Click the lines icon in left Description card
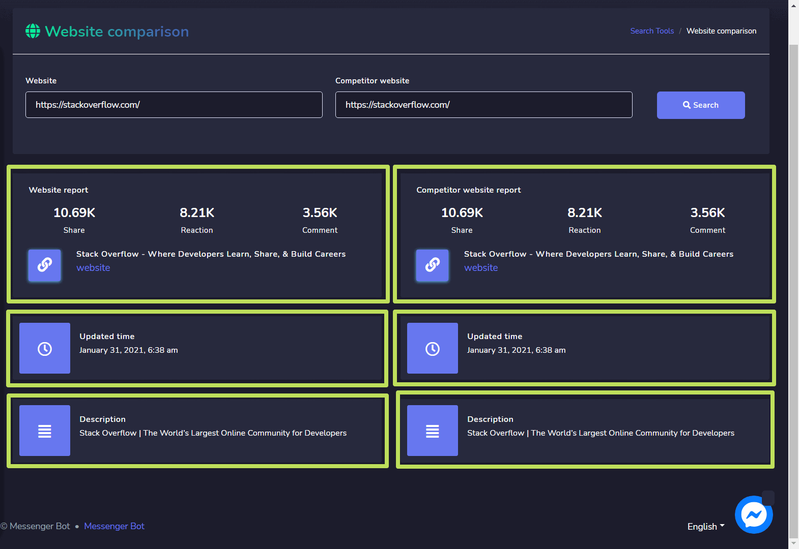799x549 pixels. click(45, 431)
